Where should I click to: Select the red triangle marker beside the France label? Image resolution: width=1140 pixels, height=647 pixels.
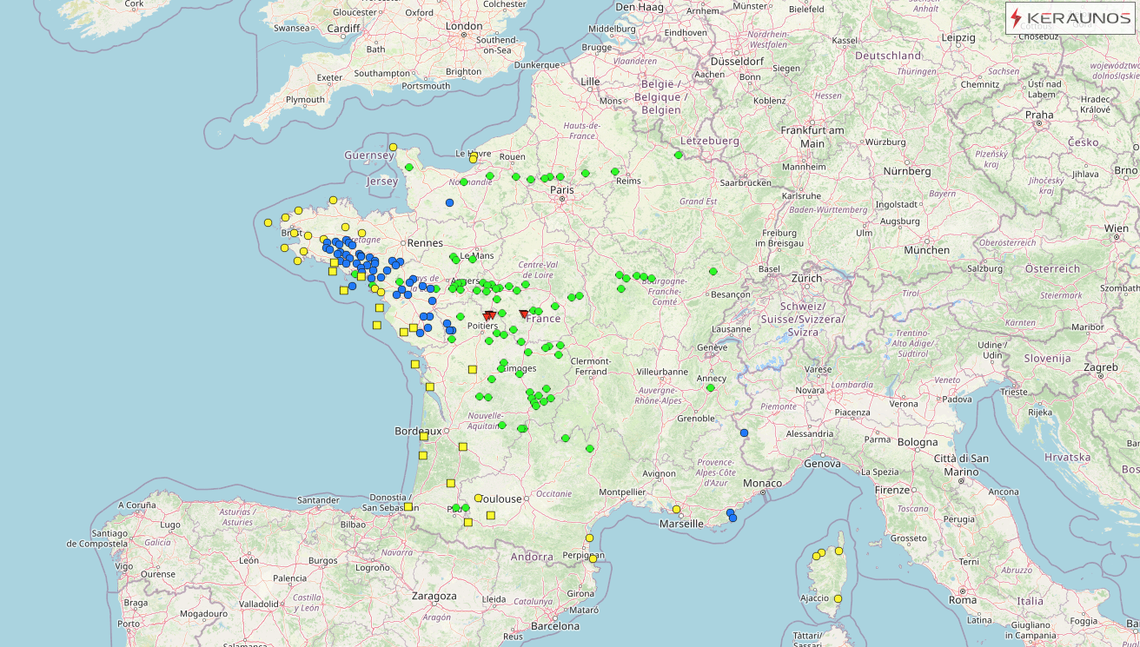click(524, 314)
